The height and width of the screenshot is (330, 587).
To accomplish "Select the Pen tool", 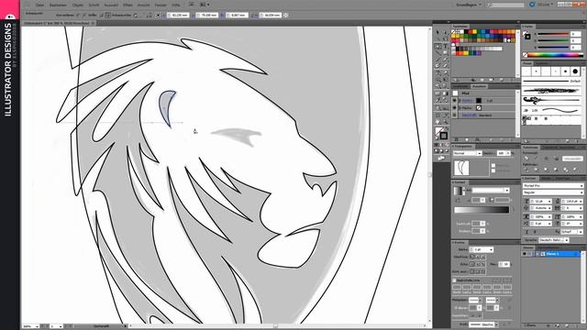I will (437, 47).
